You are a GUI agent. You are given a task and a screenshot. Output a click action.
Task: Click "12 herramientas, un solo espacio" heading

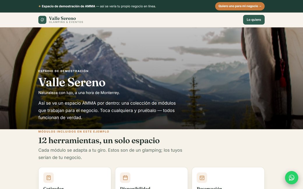pos(99,140)
